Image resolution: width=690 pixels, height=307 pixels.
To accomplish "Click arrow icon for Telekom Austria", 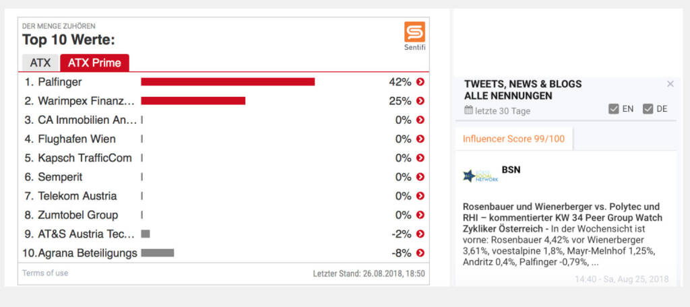I will point(420,196).
